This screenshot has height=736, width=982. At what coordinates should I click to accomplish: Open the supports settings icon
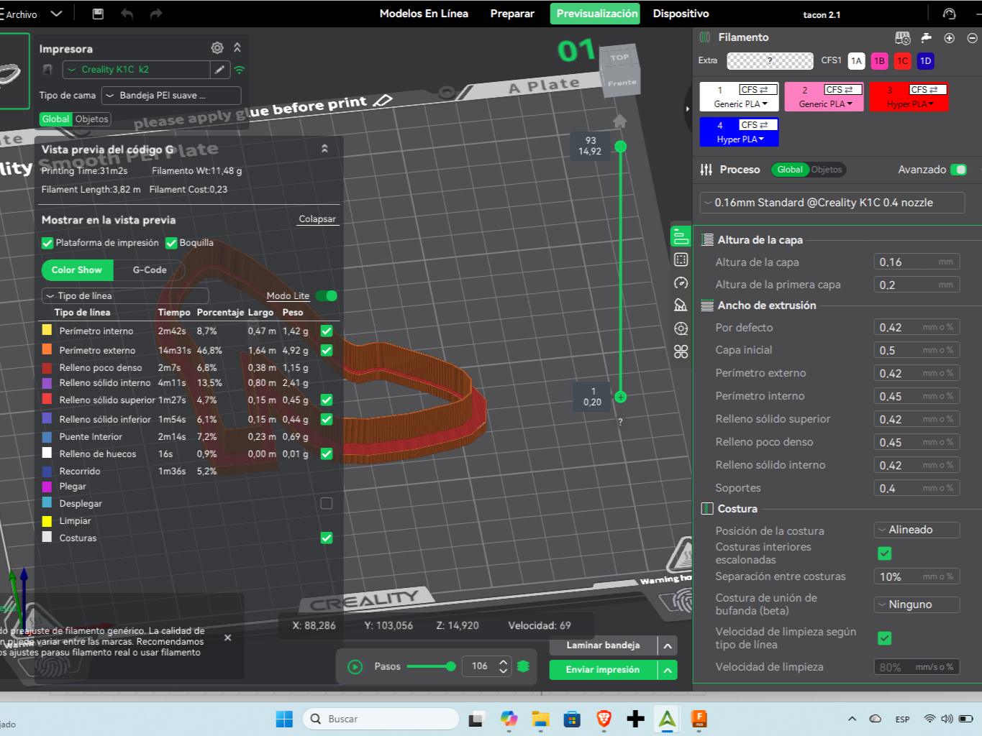coord(681,305)
